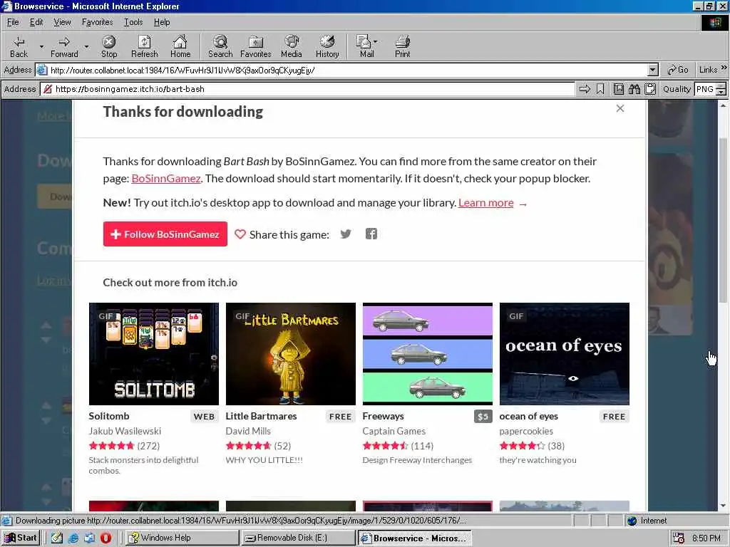Open the Help menu
This screenshot has width=730, height=547.
click(x=162, y=22)
